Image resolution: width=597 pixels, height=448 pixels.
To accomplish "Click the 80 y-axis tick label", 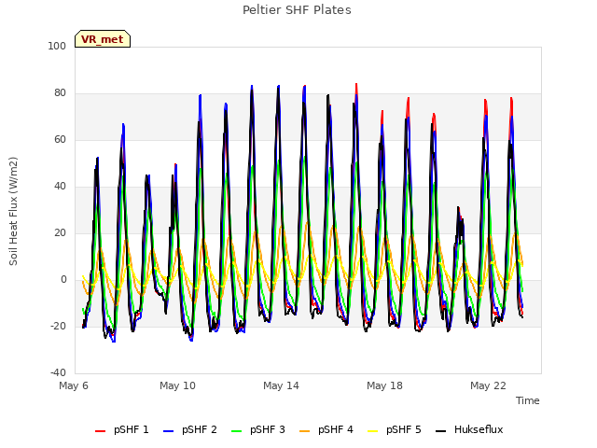I will pyautogui.click(x=60, y=93).
